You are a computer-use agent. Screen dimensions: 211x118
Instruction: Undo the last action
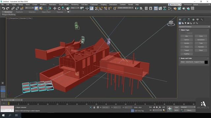click(3, 9)
